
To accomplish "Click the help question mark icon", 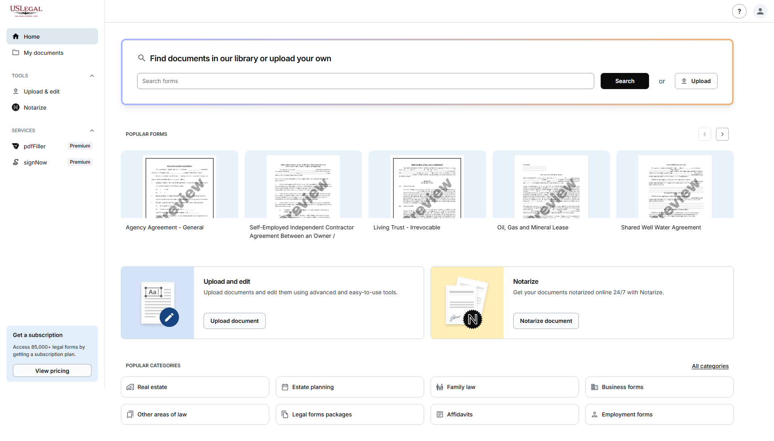I will click(739, 11).
